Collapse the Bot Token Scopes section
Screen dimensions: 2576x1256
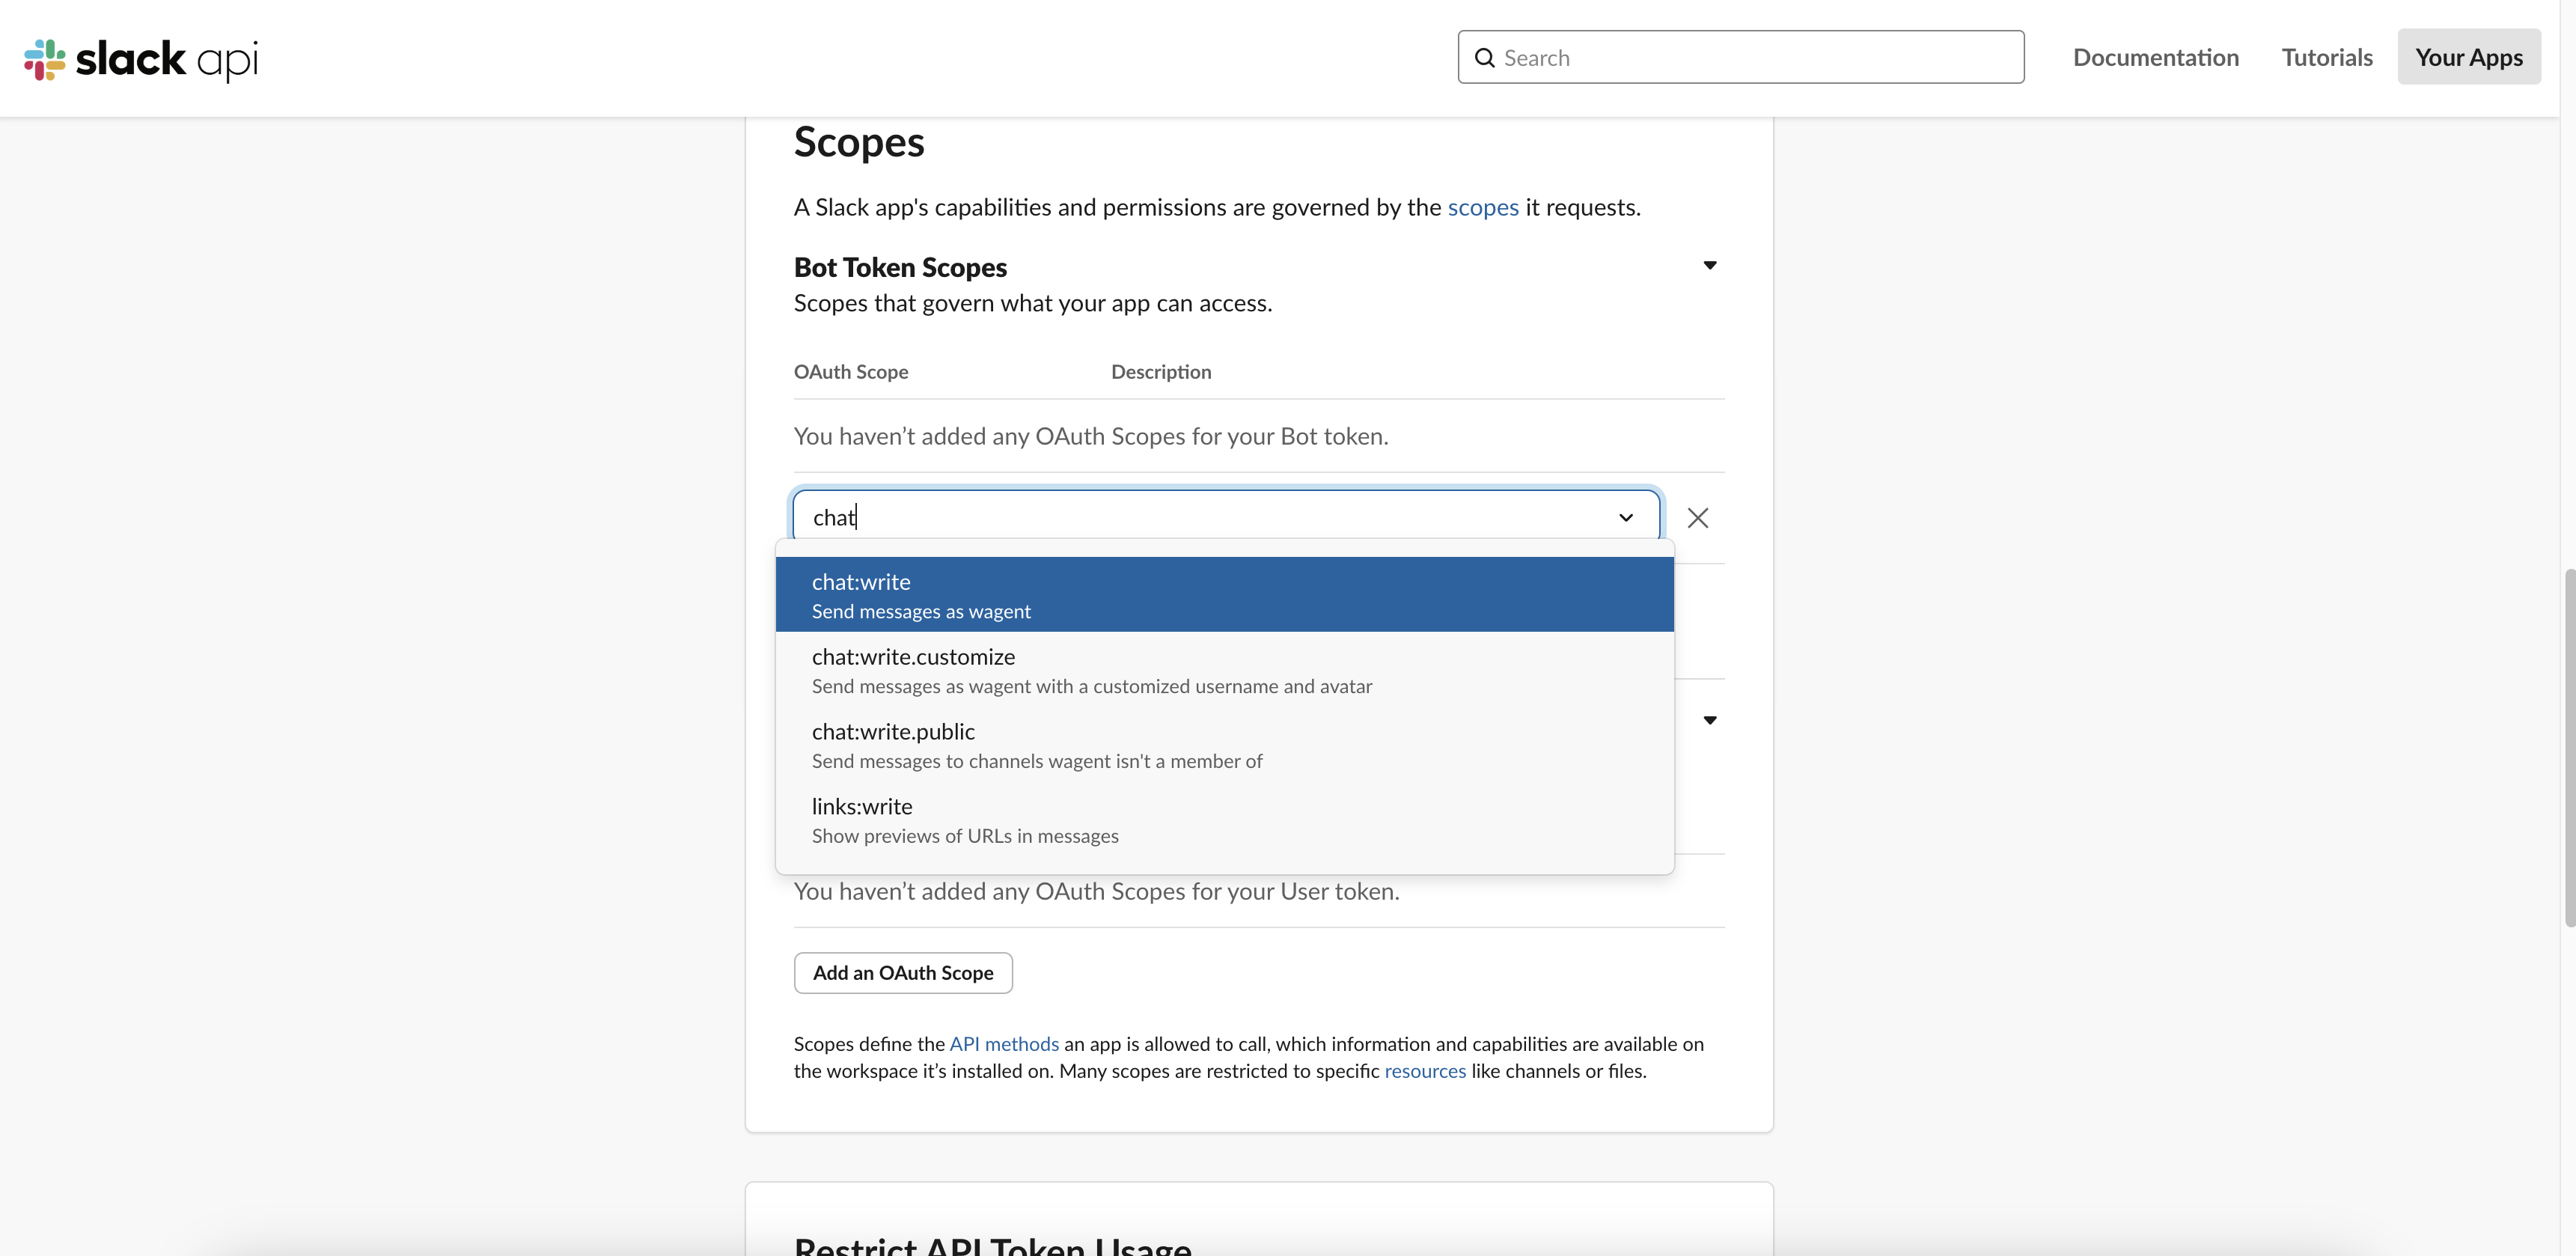(x=1710, y=265)
